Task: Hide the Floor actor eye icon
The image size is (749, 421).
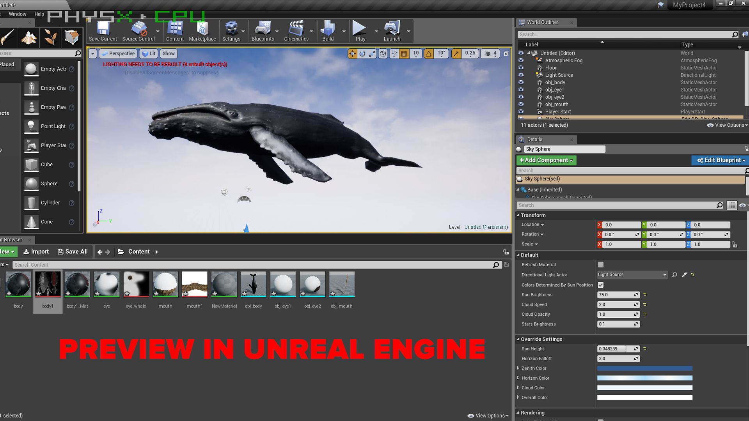Action: (x=521, y=68)
